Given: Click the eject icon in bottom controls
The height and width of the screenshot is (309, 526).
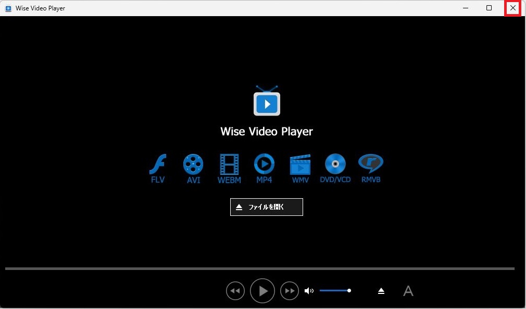Looking at the screenshot, I should tap(381, 291).
